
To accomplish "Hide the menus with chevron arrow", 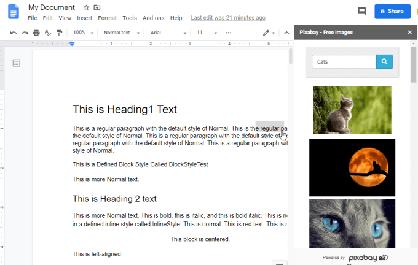I will [286, 33].
